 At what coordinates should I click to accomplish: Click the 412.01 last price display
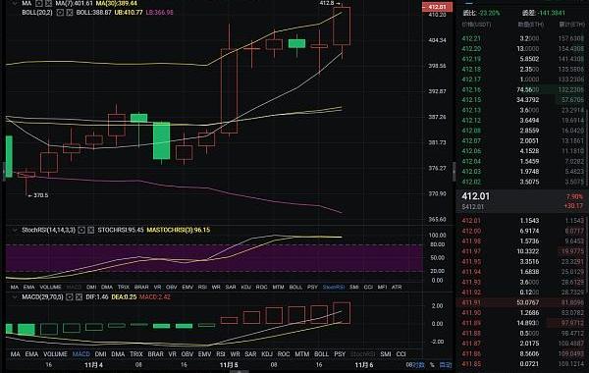(x=475, y=196)
